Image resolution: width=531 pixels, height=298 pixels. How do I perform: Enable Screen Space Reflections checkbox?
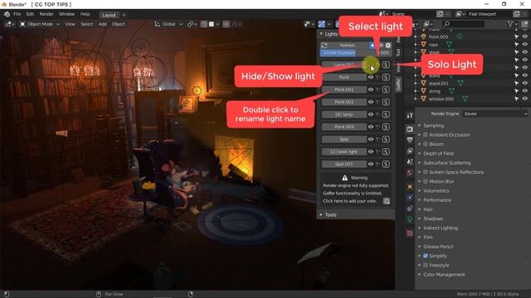click(x=426, y=172)
